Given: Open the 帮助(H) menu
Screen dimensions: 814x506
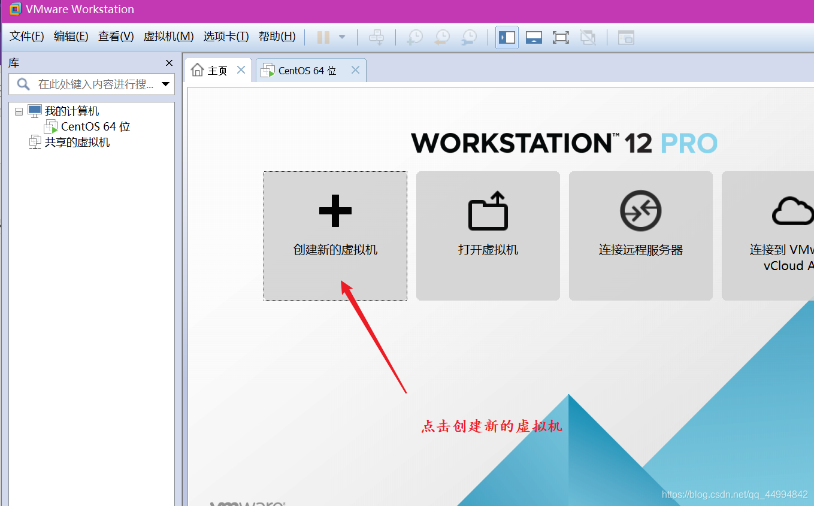Looking at the screenshot, I should pos(277,37).
